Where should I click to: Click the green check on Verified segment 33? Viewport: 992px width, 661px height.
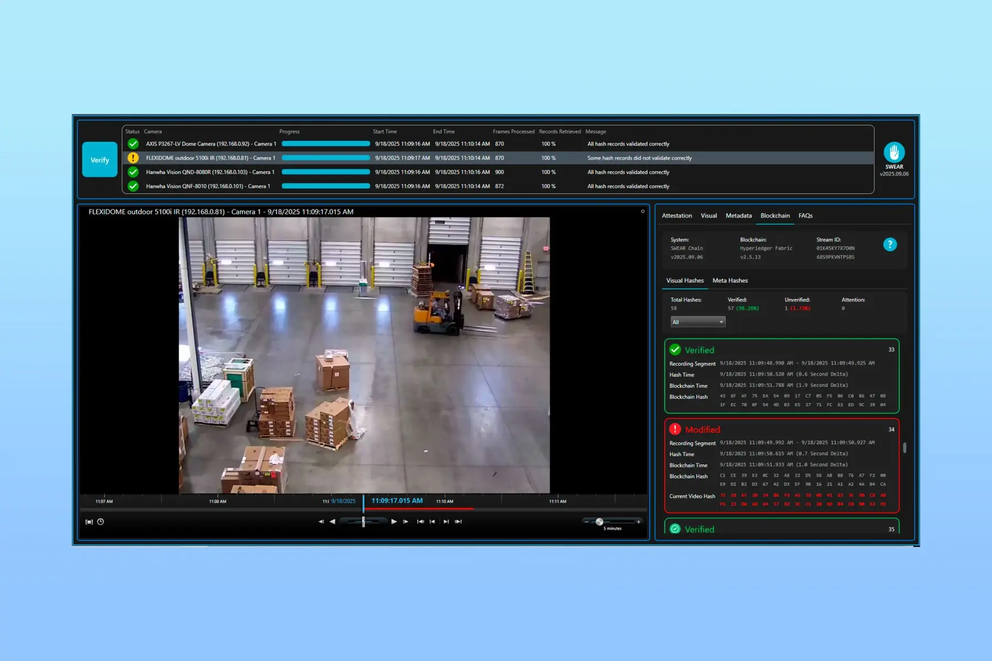coord(675,350)
